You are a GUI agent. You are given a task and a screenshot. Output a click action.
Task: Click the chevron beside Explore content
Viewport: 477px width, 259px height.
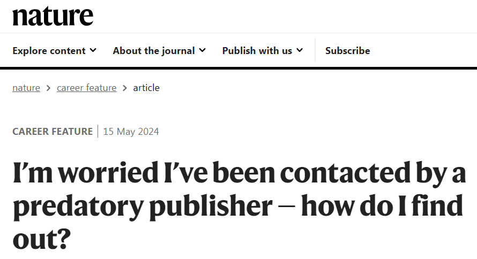pyautogui.click(x=93, y=50)
